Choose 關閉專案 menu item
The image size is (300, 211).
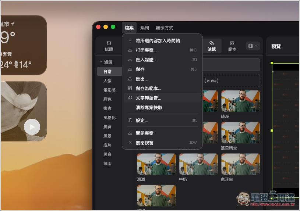click(162, 133)
